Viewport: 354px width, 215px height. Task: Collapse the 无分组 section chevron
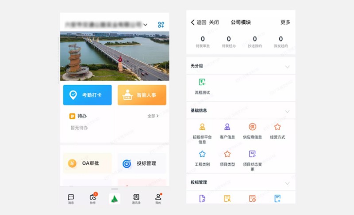tap(287, 67)
